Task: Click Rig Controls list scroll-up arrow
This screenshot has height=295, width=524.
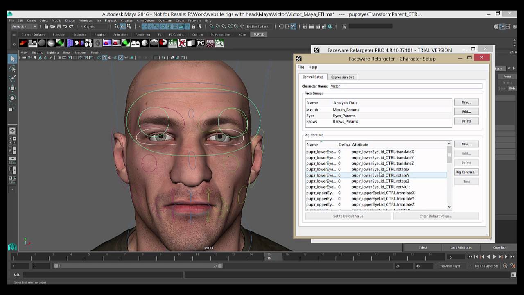Action: coord(449,143)
